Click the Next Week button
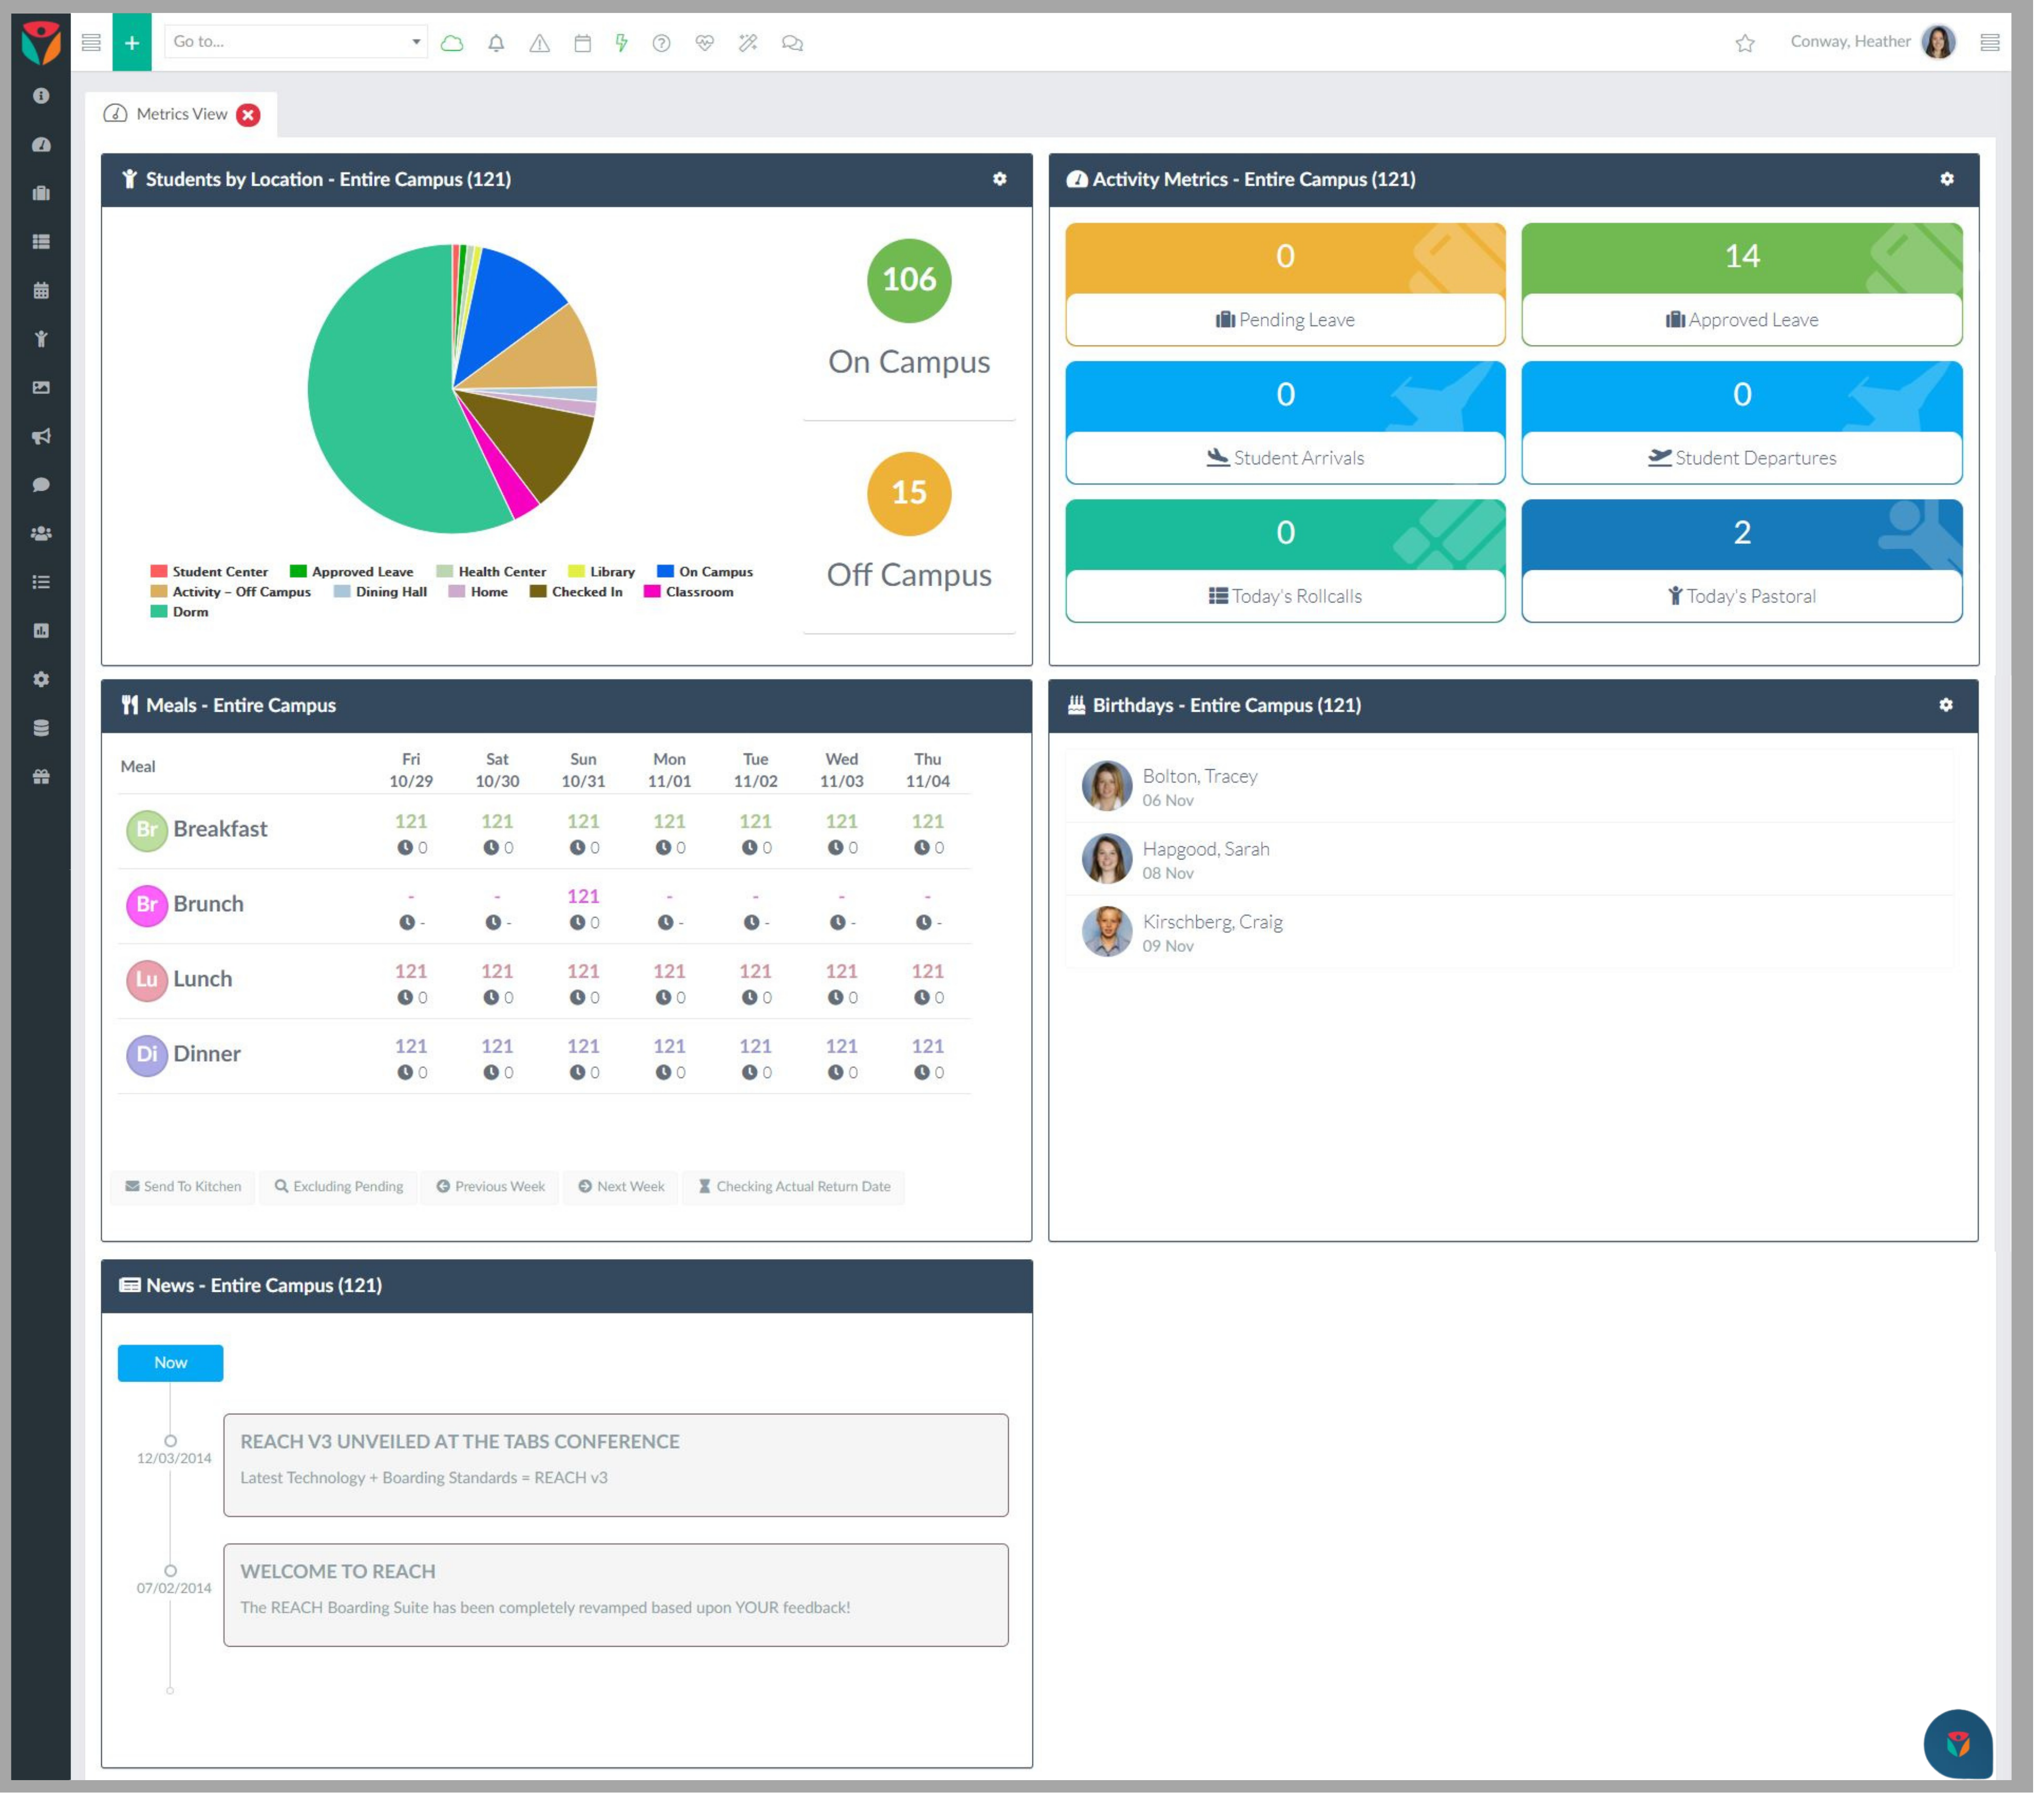The width and height of the screenshot is (2044, 1797). 621,1186
